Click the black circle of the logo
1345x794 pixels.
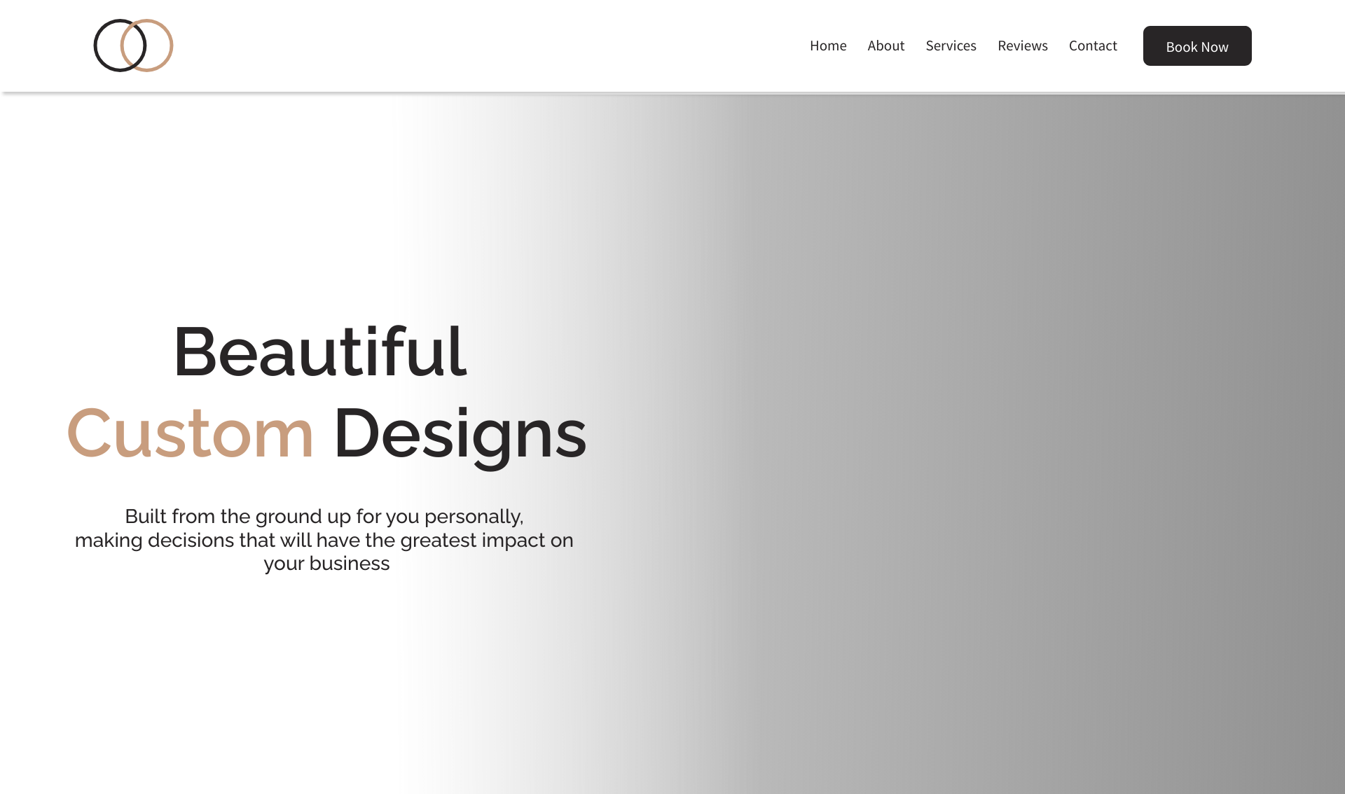pos(96,46)
